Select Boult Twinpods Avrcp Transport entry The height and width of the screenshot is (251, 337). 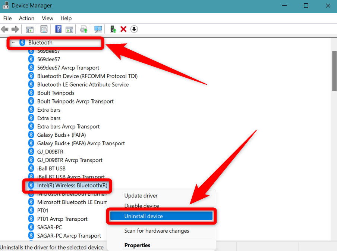point(75,101)
